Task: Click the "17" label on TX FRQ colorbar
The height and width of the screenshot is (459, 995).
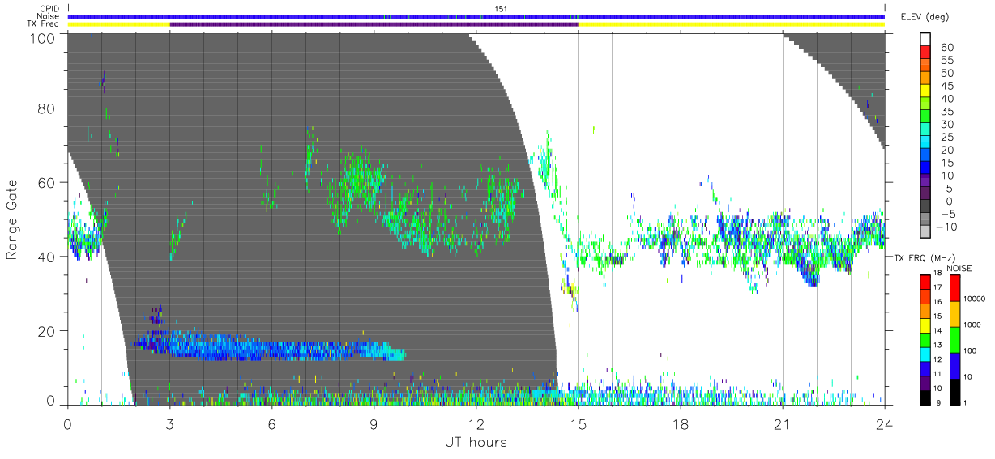Action: click(939, 287)
